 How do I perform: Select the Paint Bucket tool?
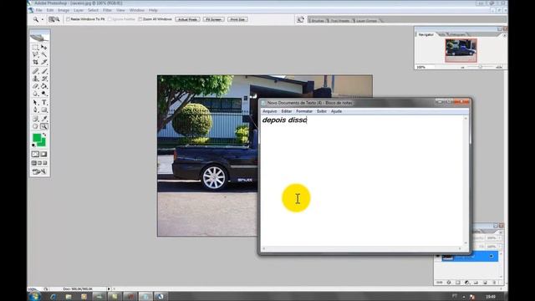pos(44,86)
